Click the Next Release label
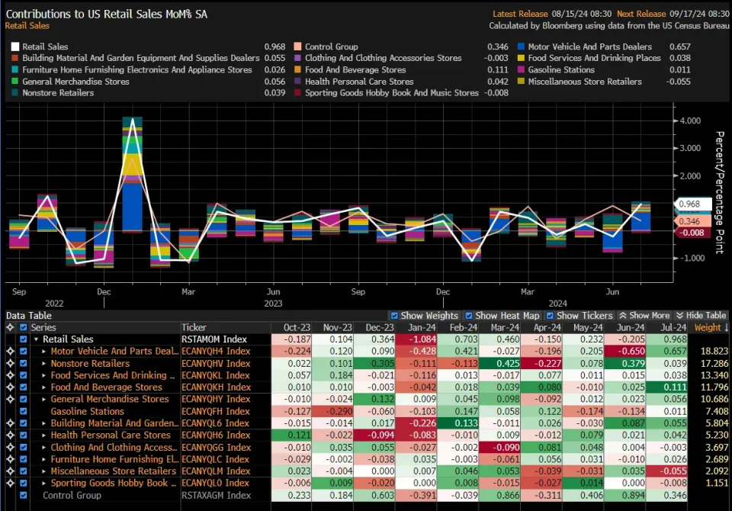 [x=641, y=14]
